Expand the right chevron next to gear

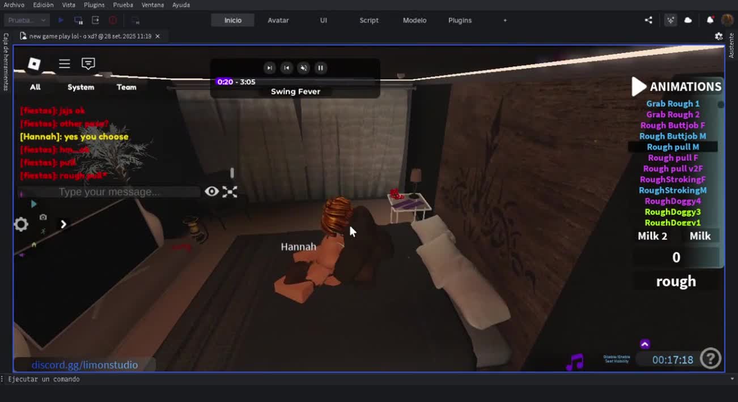pyautogui.click(x=63, y=225)
